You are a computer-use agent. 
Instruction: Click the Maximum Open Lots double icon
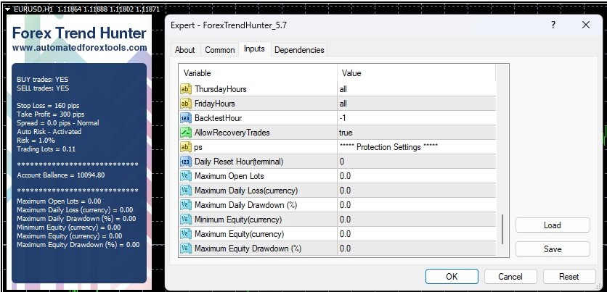point(185,176)
